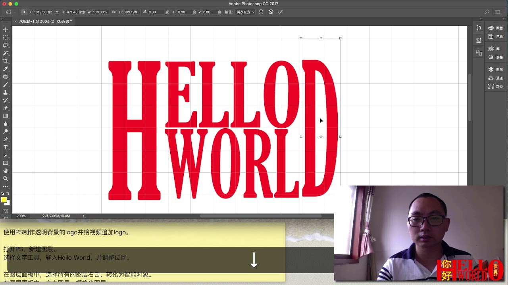508x285 pixels.
Task: Select the Move tool
Action: pyautogui.click(x=6, y=30)
